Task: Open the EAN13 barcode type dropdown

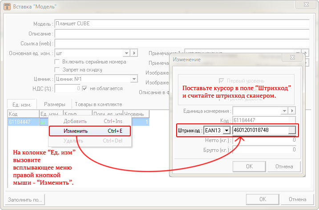Action: 226,130
